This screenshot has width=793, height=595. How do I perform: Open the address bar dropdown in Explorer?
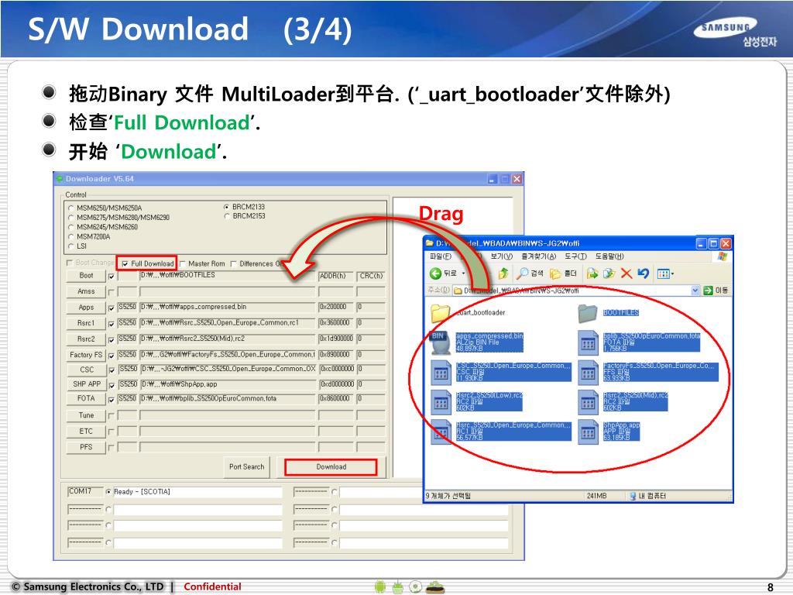(695, 291)
